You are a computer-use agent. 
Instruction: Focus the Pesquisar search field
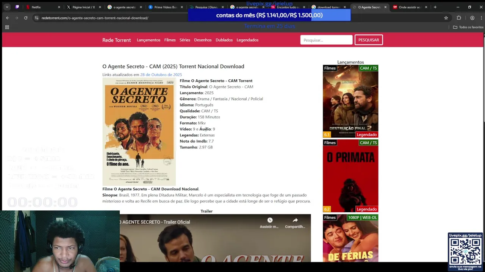tap(326, 40)
